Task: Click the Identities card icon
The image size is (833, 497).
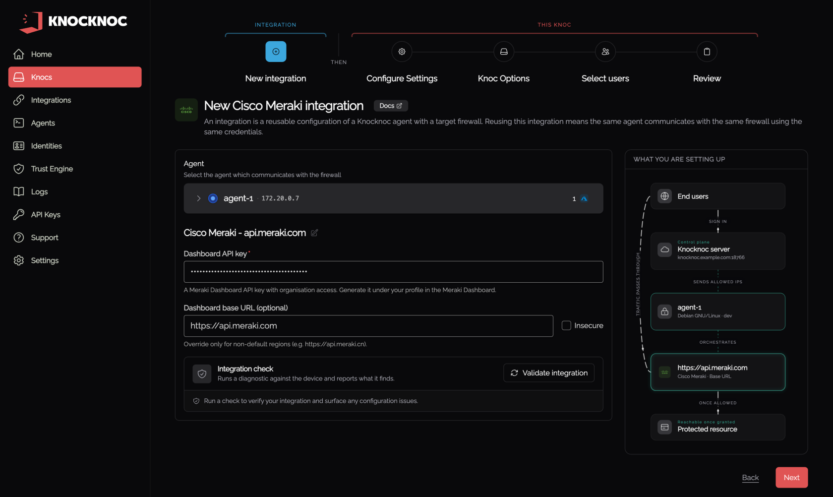Action: click(19, 146)
